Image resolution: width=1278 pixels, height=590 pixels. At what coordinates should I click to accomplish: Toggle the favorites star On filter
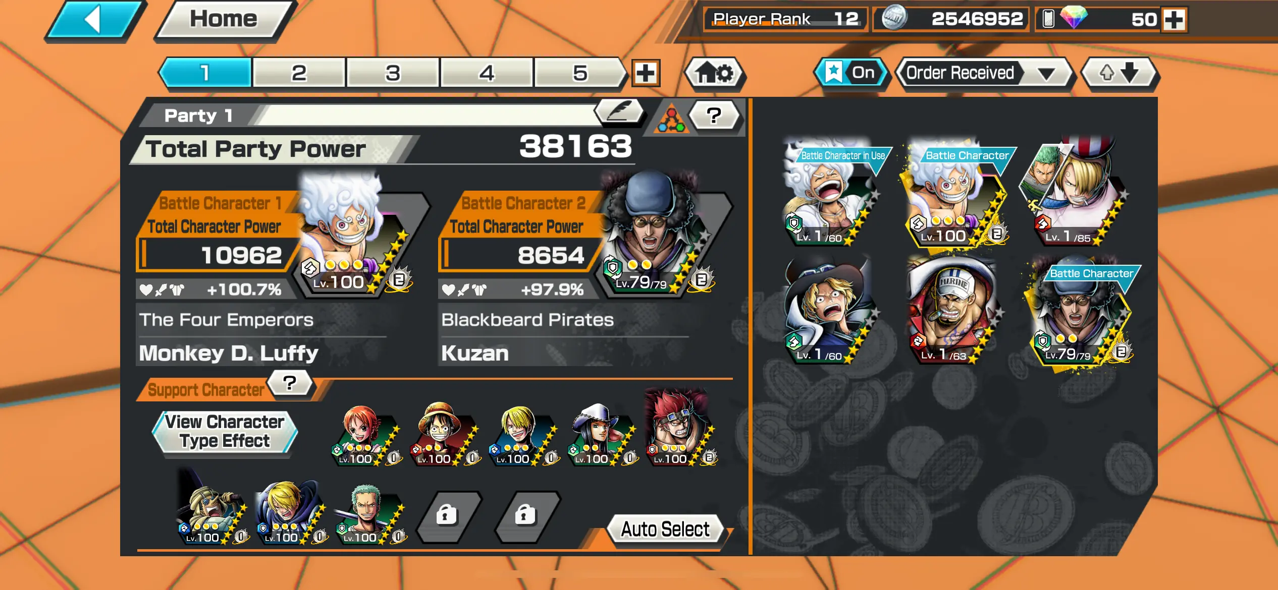point(850,74)
